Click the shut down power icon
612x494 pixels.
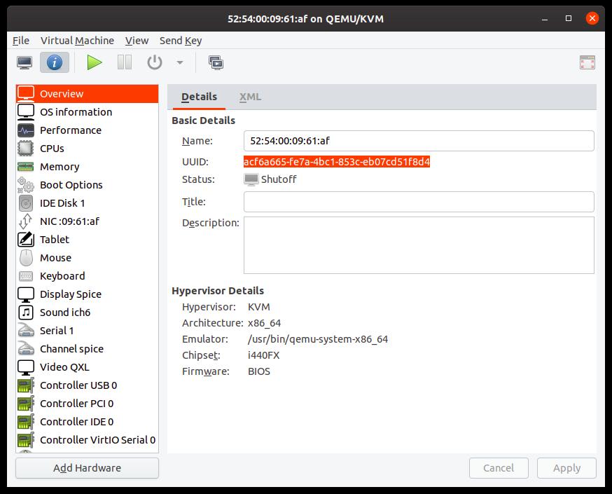155,62
